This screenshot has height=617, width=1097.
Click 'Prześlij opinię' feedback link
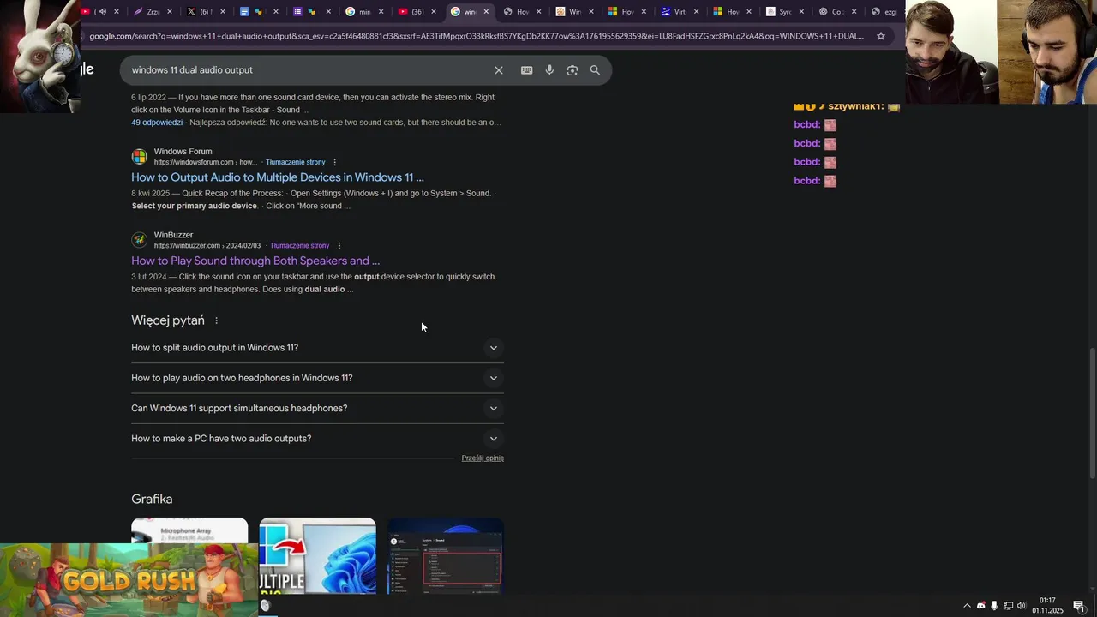[x=483, y=458]
